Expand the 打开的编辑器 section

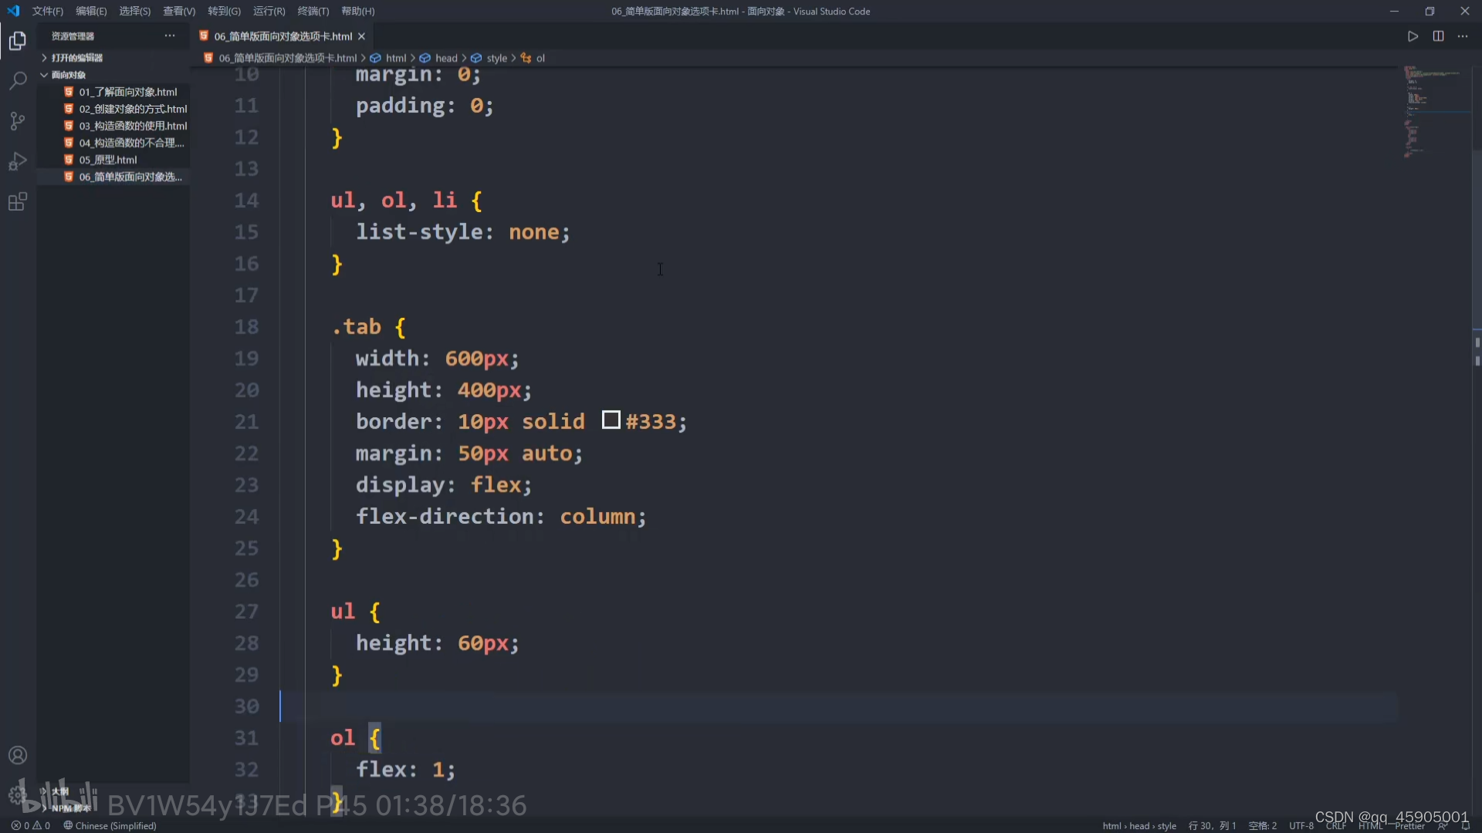click(76, 58)
